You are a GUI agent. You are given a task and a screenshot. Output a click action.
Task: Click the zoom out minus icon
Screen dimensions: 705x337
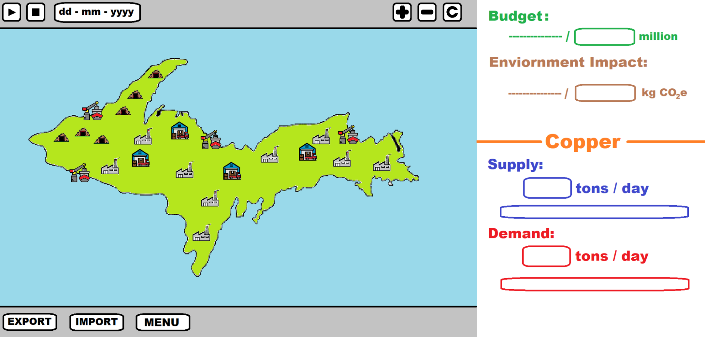(x=427, y=13)
